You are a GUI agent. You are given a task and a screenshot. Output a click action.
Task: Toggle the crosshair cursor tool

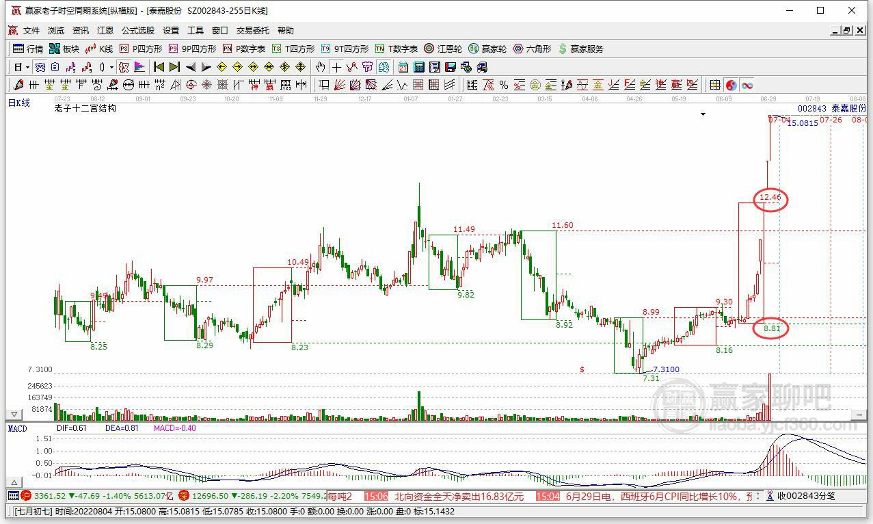336,67
